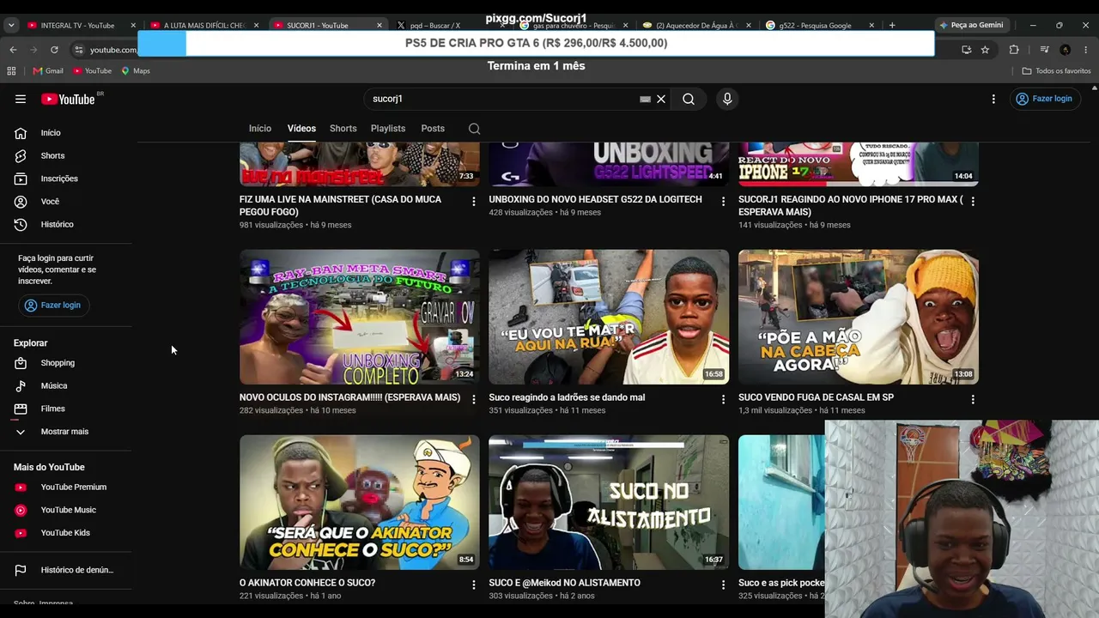
Task: Clear the search query with the X icon
Action: click(x=661, y=99)
